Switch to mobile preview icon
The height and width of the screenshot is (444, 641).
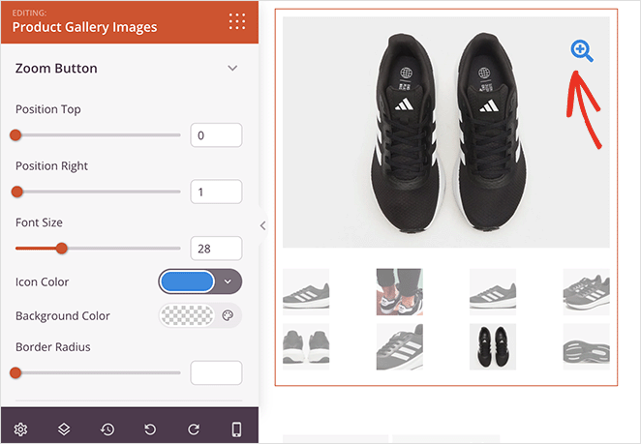tap(236, 429)
